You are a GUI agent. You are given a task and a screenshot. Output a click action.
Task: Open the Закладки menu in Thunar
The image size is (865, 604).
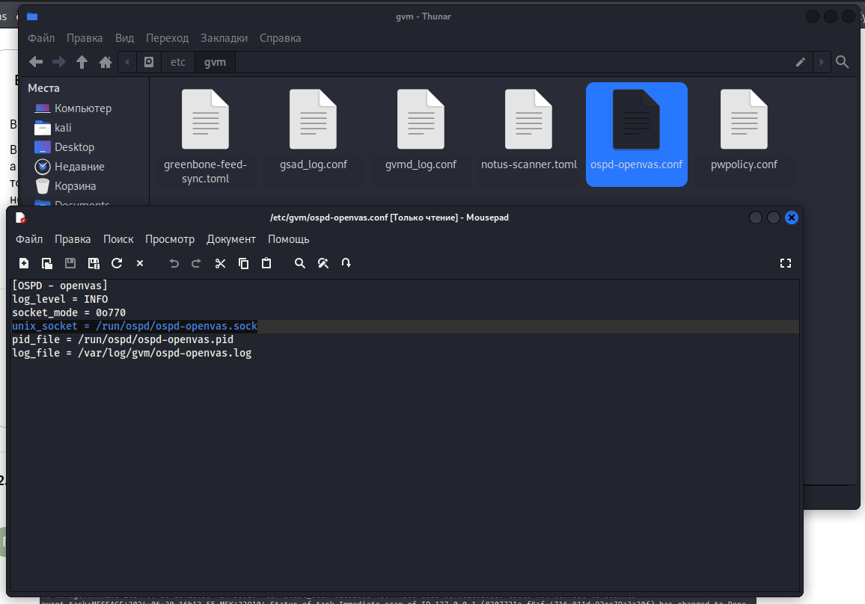[224, 38]
